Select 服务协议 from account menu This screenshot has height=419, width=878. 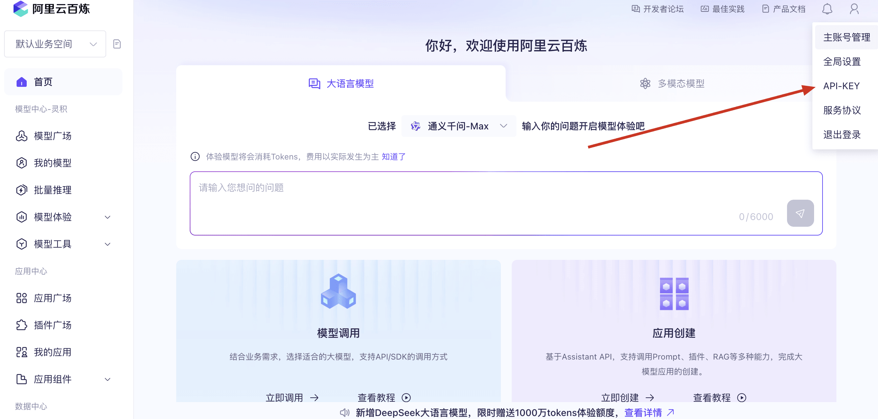click(x=842, y=110)
